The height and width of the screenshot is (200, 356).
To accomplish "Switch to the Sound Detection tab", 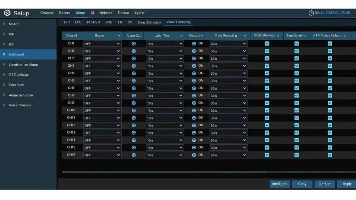I will 149,23.
